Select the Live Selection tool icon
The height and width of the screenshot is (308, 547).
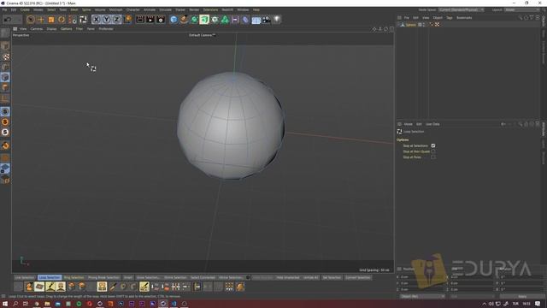pyautogui.click(x=31, y=20)
